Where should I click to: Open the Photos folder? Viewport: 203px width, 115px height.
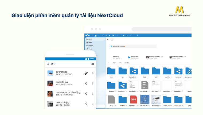click(111, 71)
